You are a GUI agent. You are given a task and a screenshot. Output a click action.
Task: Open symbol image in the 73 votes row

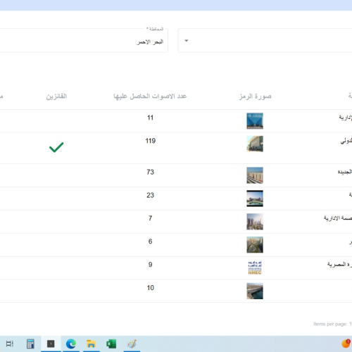point(255,175)
